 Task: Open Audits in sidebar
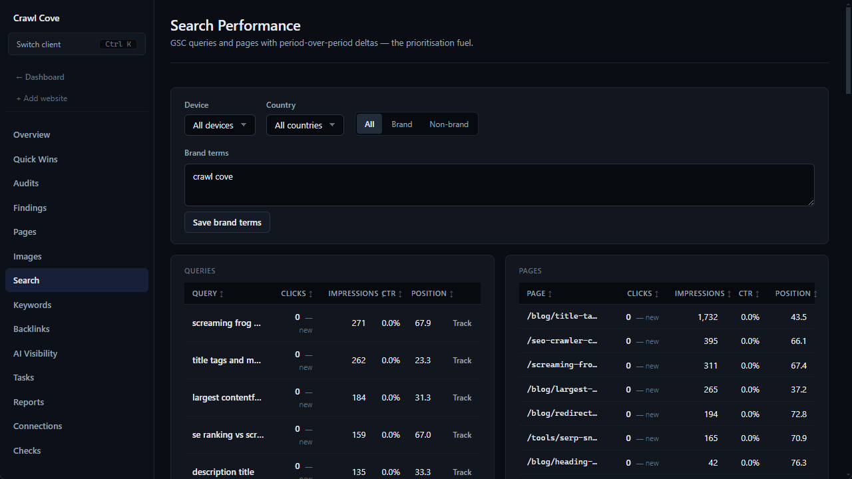coord(77,183)
